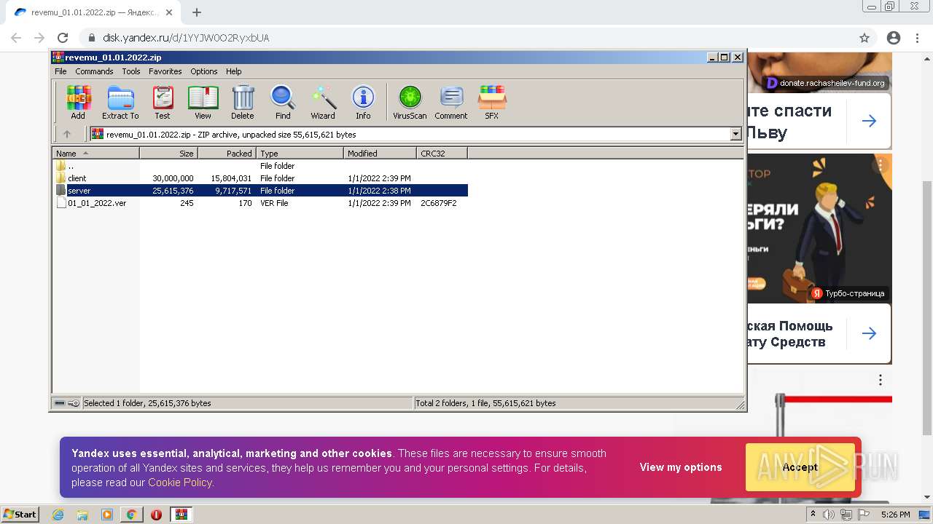Click the volume icon in system tray
This screenshot has width=933, height=524.
click(x=829, y=515)
